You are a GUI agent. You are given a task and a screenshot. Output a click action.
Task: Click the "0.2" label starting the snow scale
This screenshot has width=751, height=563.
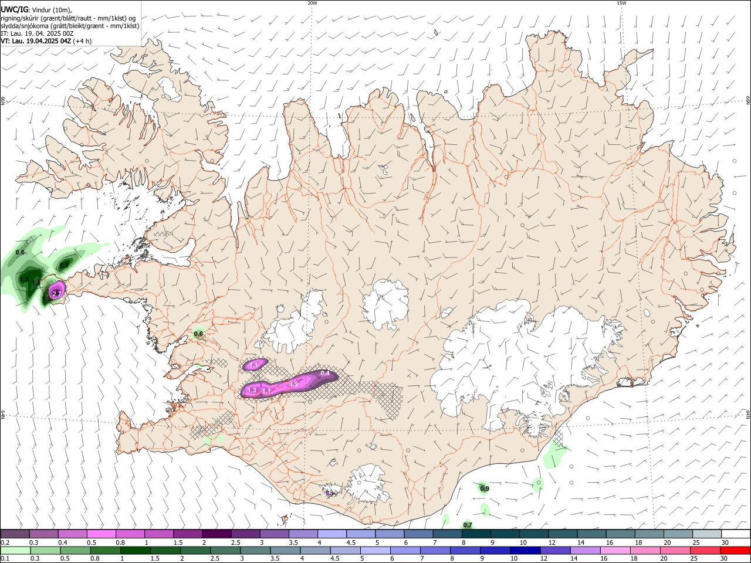5,542
